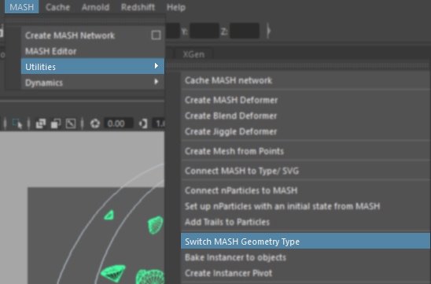Screen dimensions: 431x284
Task: Switch to the XGen shelf tab
Action: click(193, 54)
